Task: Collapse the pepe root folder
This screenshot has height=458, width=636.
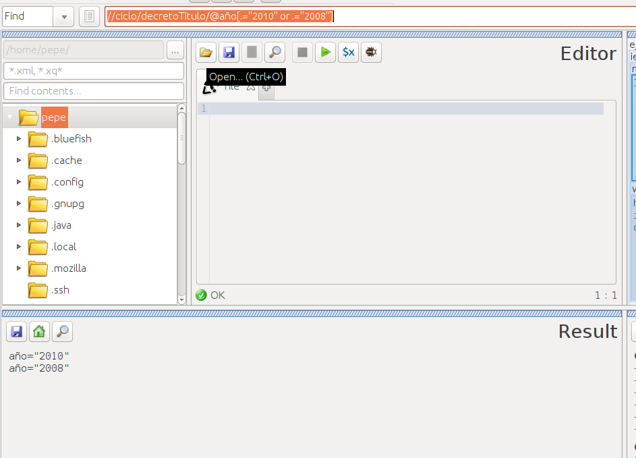Action: [x=10, y=117]
